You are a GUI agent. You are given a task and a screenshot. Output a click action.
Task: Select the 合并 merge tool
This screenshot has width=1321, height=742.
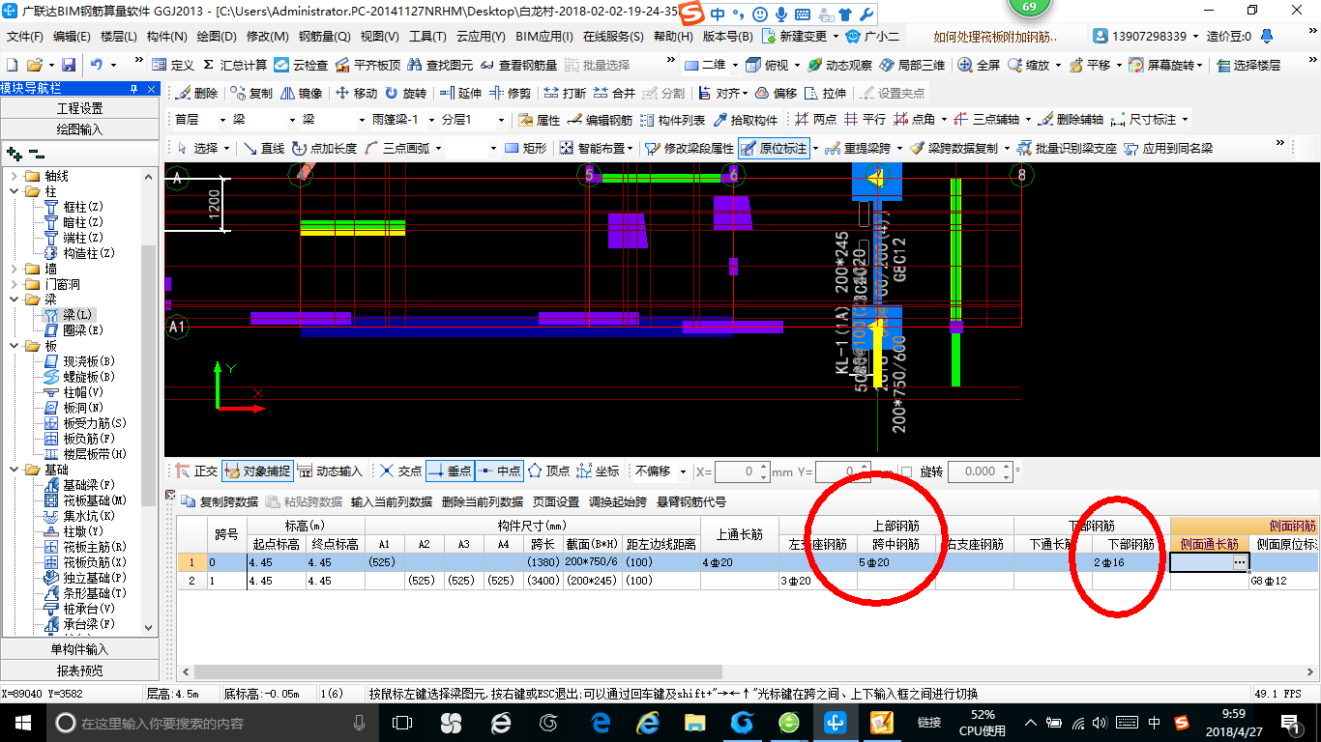pyautogui.click(x=615, y=93)
